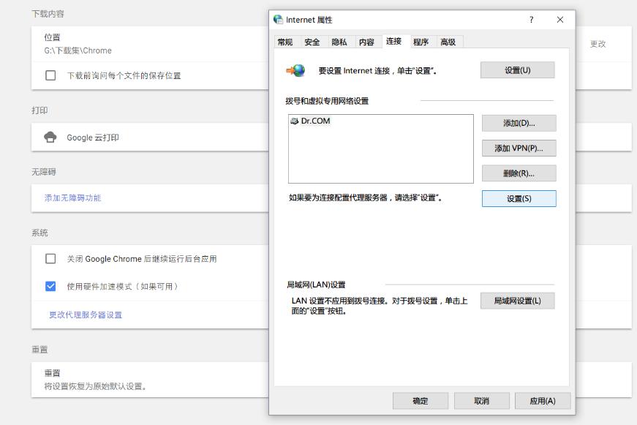Disable the hardware acceleration checkbox

coord(50,286)
